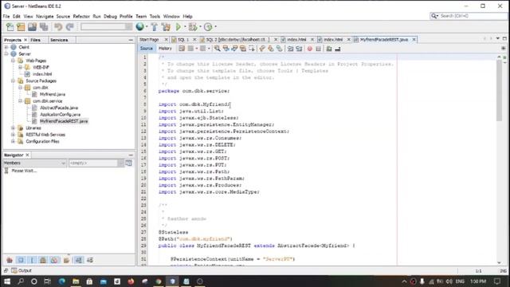Expand the Configuration Files node

tap(14, 141)
